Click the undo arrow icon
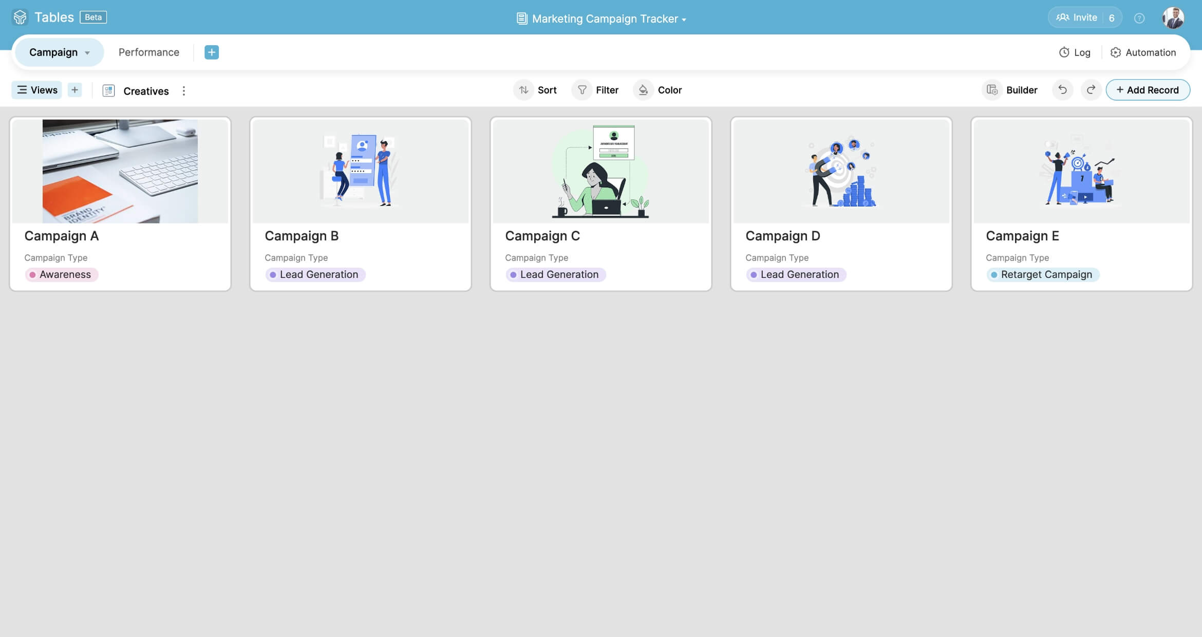Image resolution: width=1202 pixels, height=637 pixels. 1062,90
